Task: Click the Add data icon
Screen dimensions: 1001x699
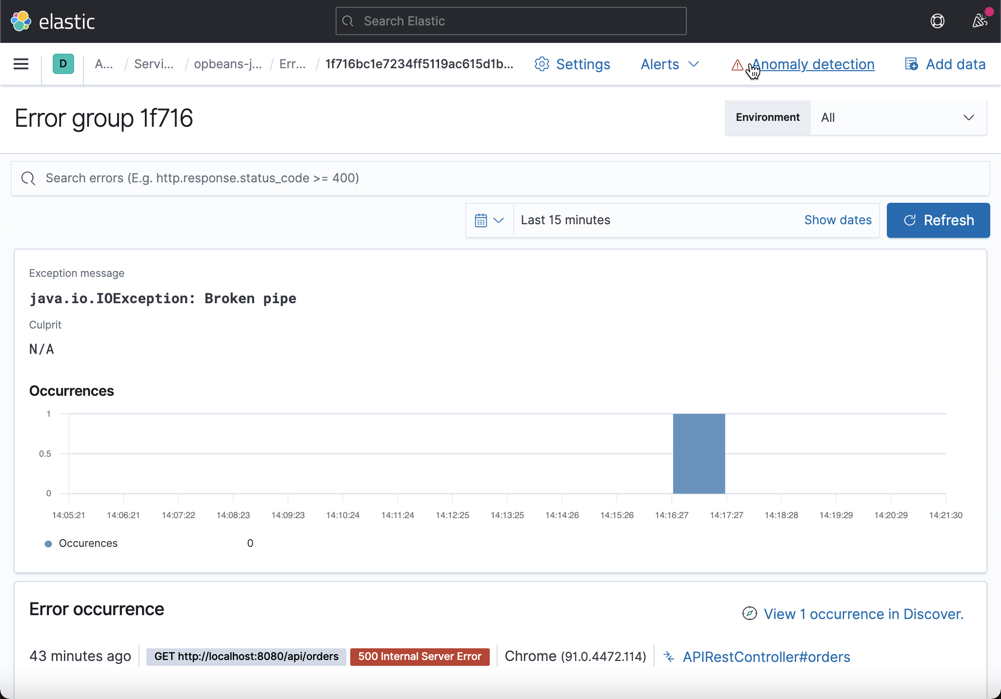Action: (911, 64)
